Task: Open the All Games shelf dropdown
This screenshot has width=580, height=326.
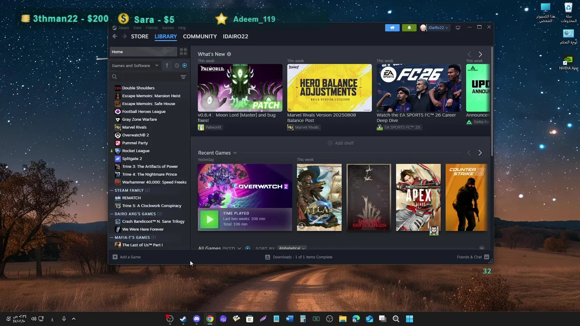Action: click(x=239, y=248)
